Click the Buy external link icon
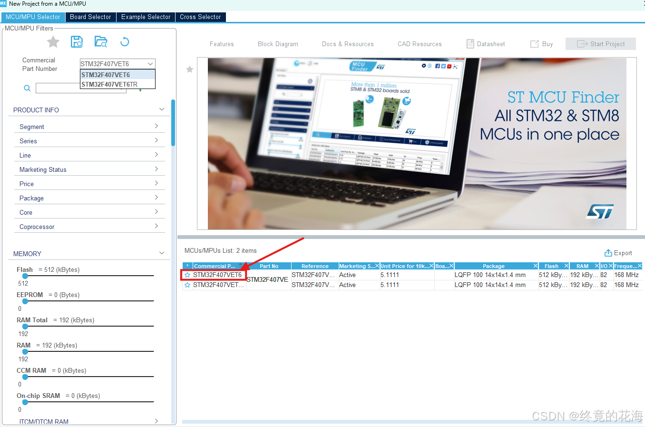This screenshot has height=427, width=645. click(534, 44)
